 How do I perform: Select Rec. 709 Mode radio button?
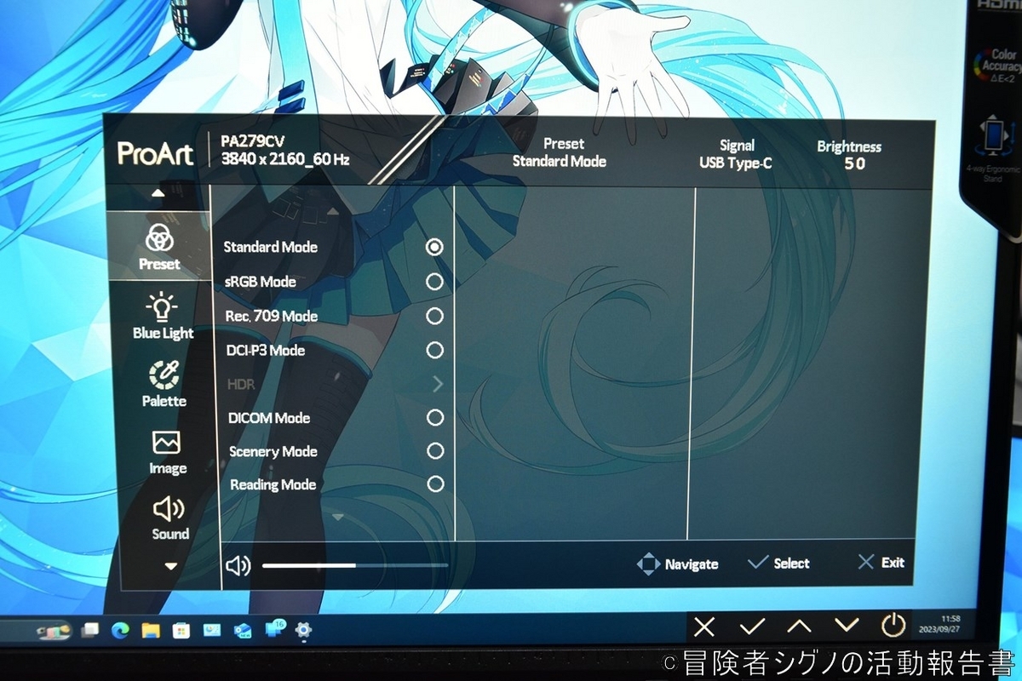(434, 316)
